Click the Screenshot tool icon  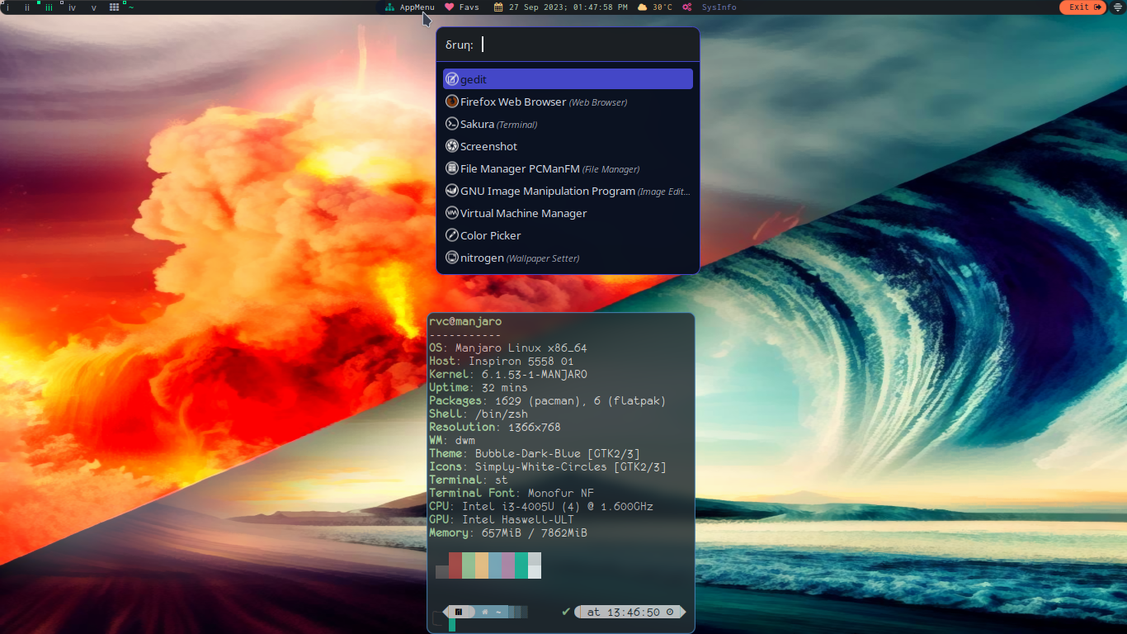click(452, 145)
